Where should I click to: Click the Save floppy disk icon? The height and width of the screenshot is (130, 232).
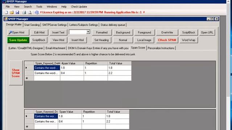pos(17,12)
